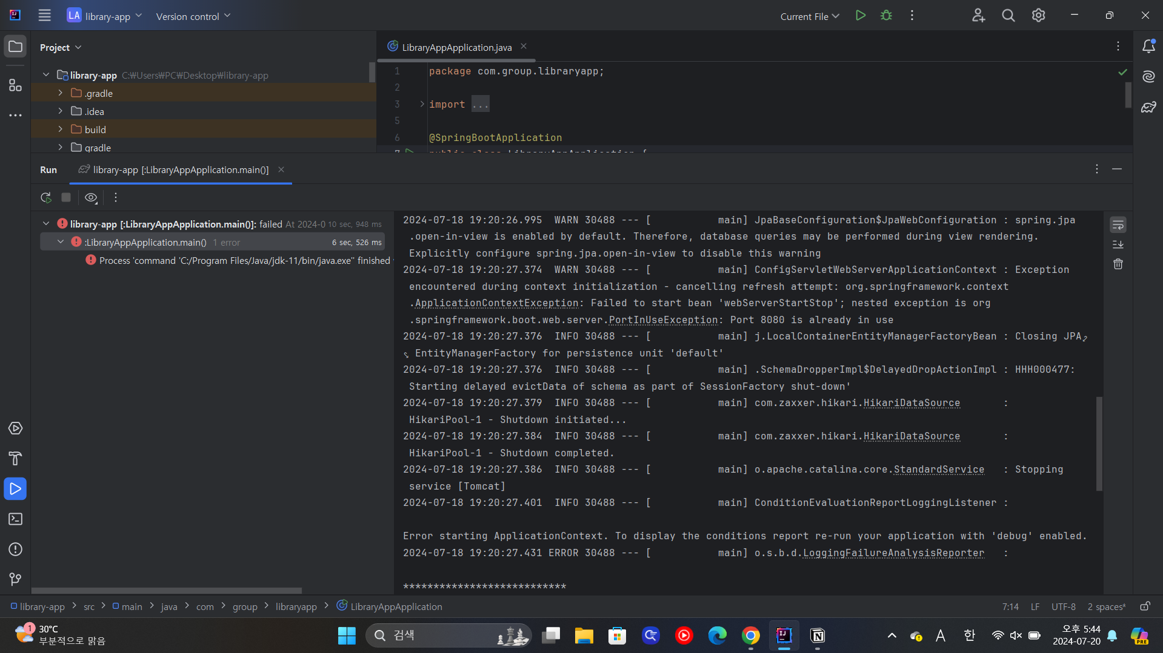Viewport: 1163px width, 653px height.
Task: Open Notifications bell in right sidebar
Action: click(1148, 46)
